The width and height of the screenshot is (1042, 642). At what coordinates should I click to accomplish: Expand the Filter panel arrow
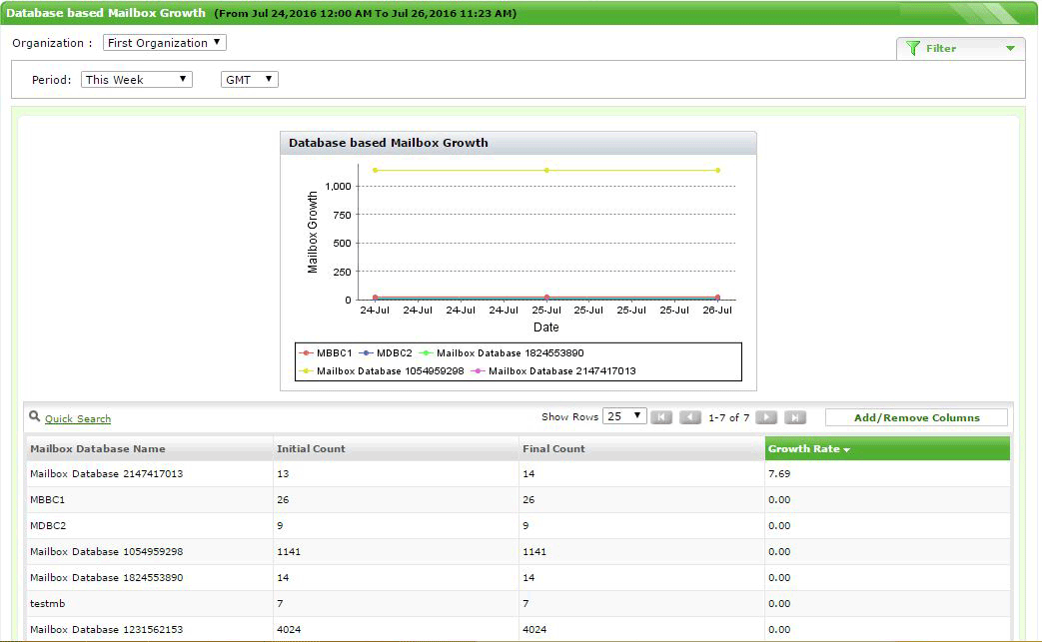click(1010, 49)
